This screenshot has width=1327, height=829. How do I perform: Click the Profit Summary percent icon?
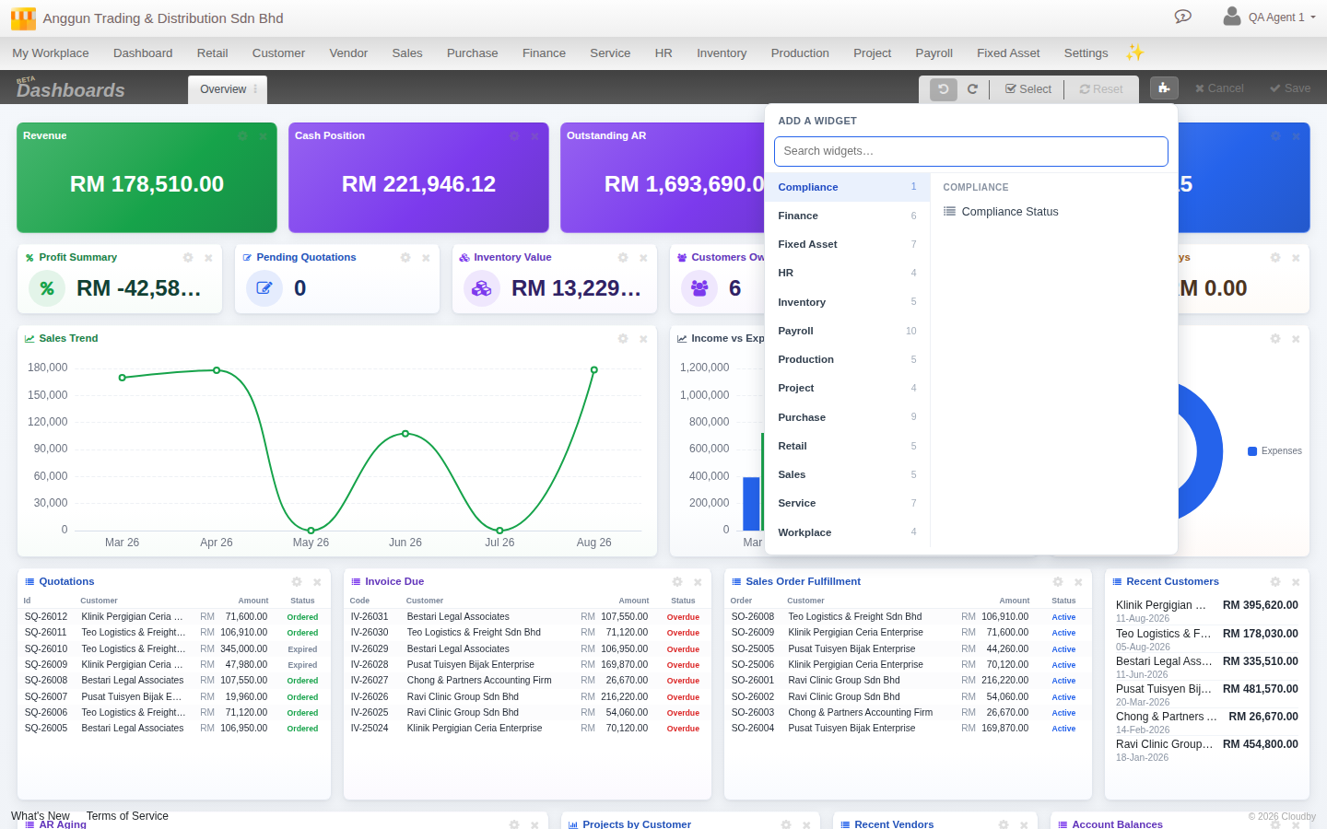click(47, 288)
